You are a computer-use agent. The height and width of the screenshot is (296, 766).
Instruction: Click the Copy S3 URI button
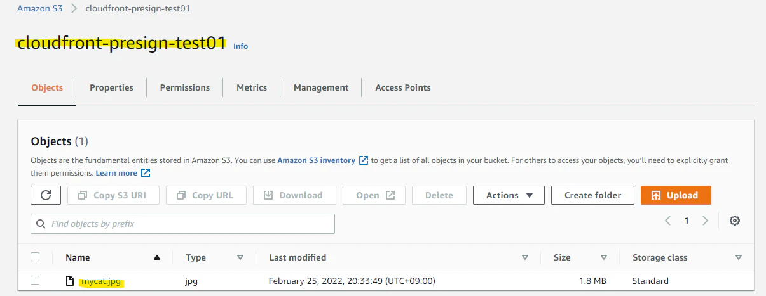coord(113,195)
